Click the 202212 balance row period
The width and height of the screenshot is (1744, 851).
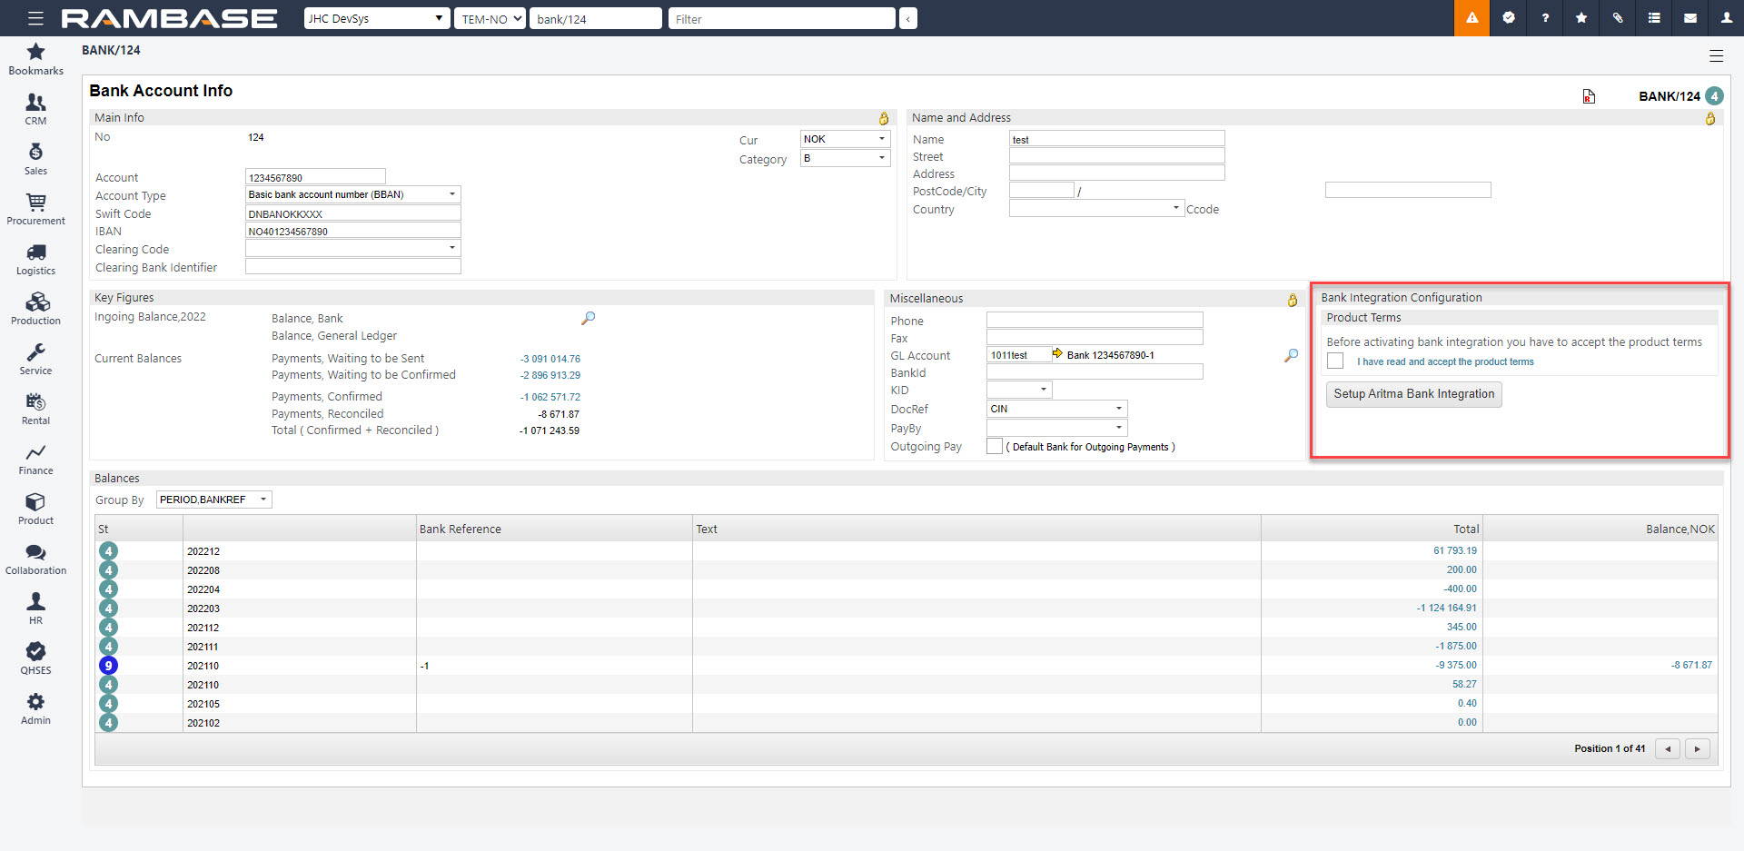203,551
